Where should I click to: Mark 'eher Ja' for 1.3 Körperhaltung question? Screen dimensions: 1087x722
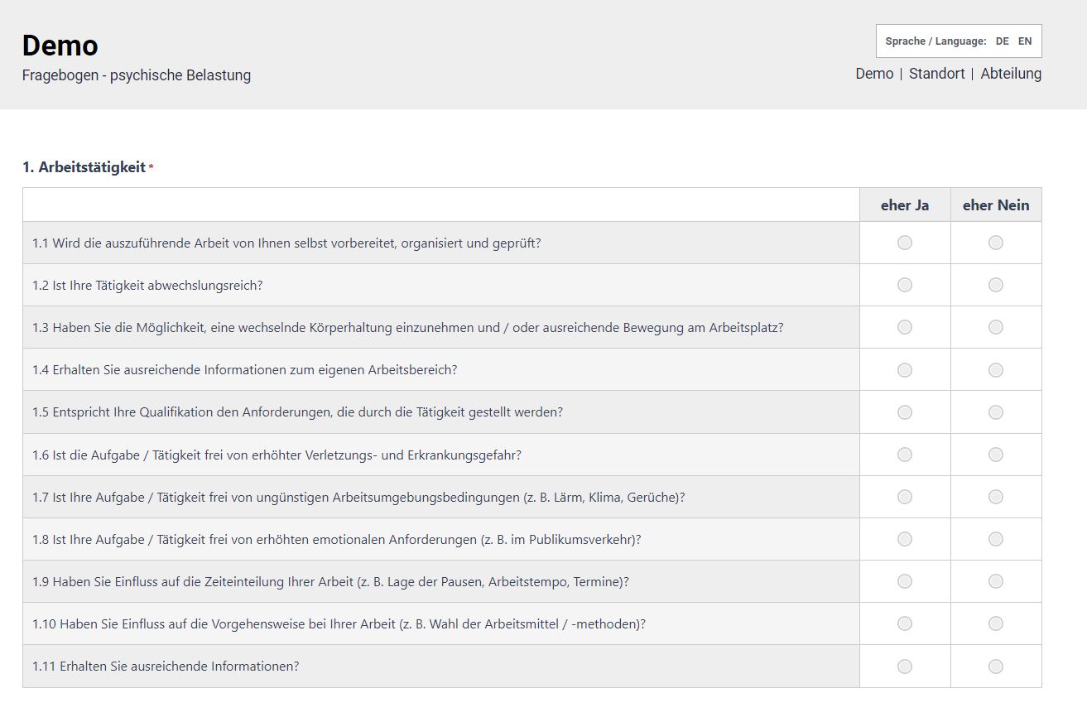click(905, 327)
